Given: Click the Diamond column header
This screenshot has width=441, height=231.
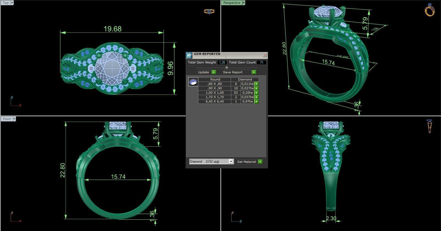Looking at the screenshot, I should pyautogui.click(x=245, y=79).
